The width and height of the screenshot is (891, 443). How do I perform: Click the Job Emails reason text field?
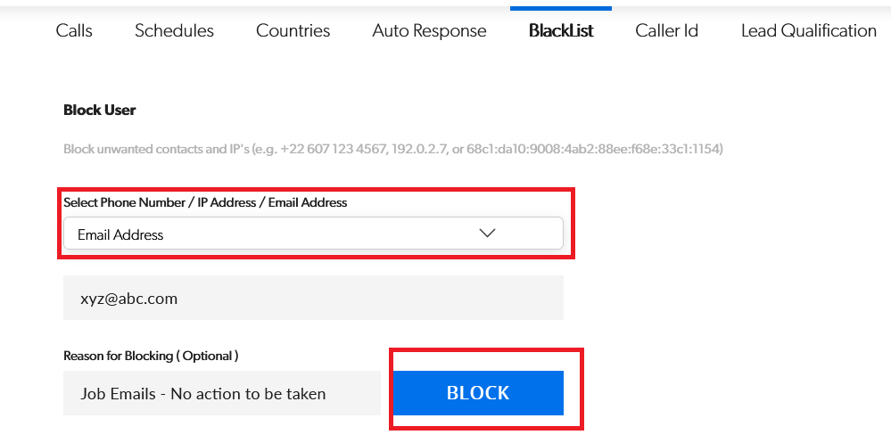point(221,393)
